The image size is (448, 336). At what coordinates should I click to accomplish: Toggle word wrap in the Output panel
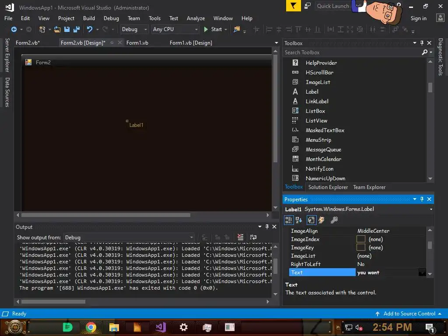(253, 237)
